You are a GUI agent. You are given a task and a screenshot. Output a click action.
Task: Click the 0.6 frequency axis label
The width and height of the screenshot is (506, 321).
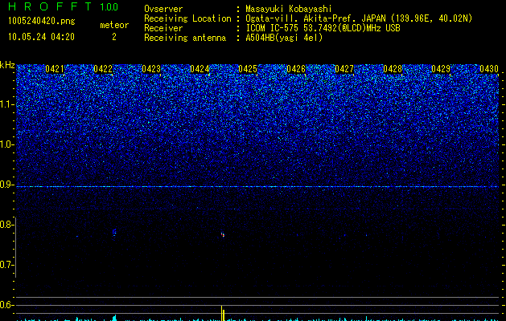coord(6,305)
